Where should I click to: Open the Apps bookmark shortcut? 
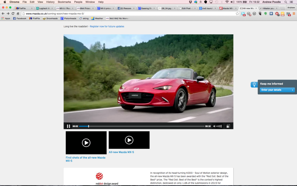(6, 18)
